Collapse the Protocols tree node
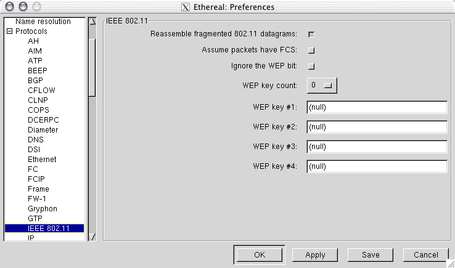The image size is (455, 268). (x=10, y=31)
